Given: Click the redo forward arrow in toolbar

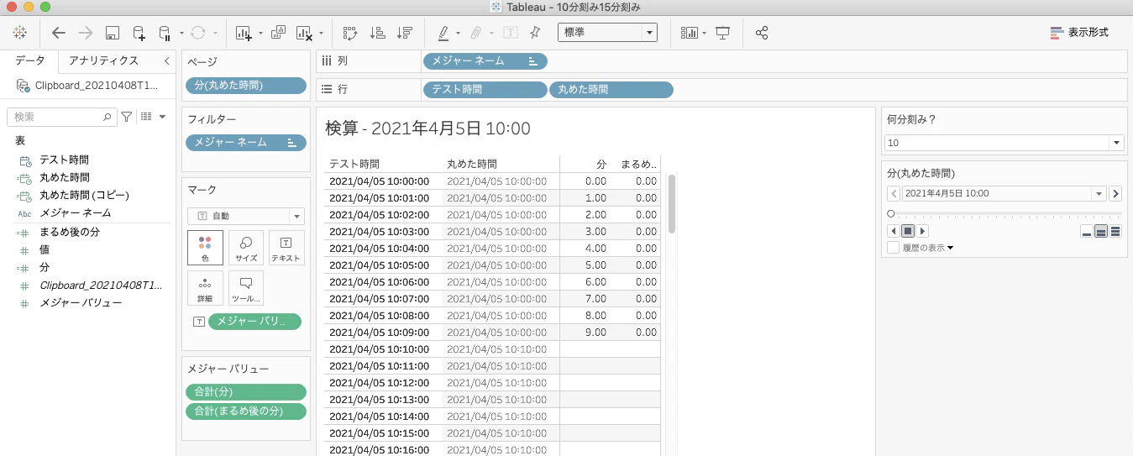Looking at the screenshot, I should (85, 33).
